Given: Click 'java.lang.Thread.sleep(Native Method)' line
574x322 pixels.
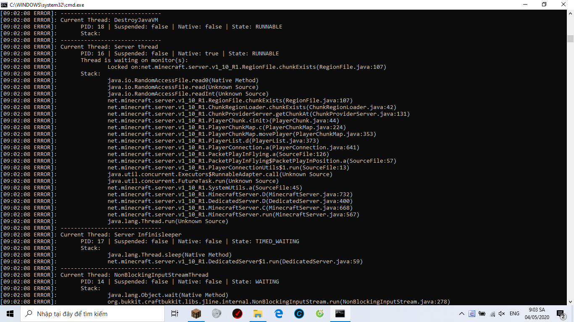Looking at the screenshot, I should 170,254.
